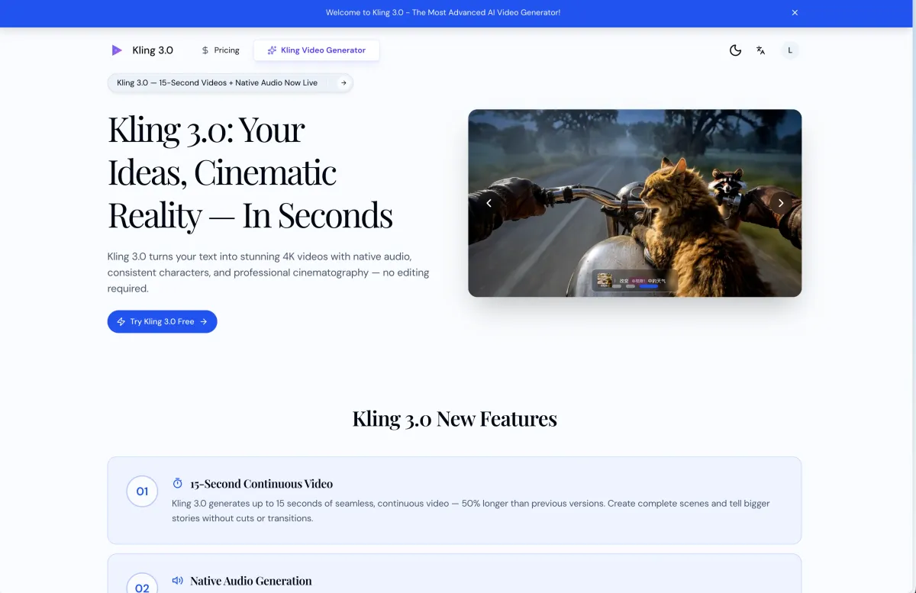Image resolution: width=916 pixels, height=593 pixels.
Task: Click the '15-Second Continuous Video' feature title
Action: pos(261,484)
